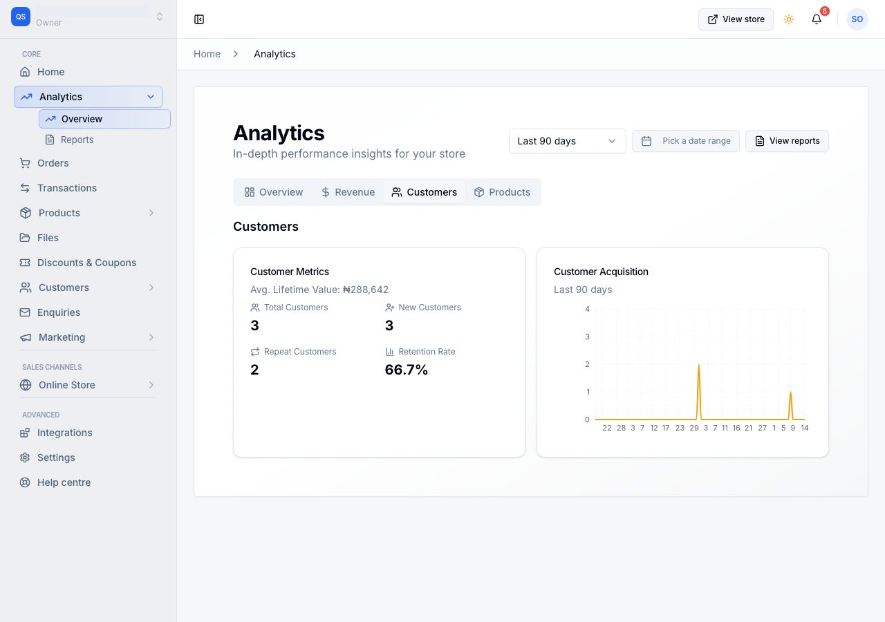Screen dimensions: 885x622
Task: Click the calendar icon in date picker
Action: [x=646, y=141]
